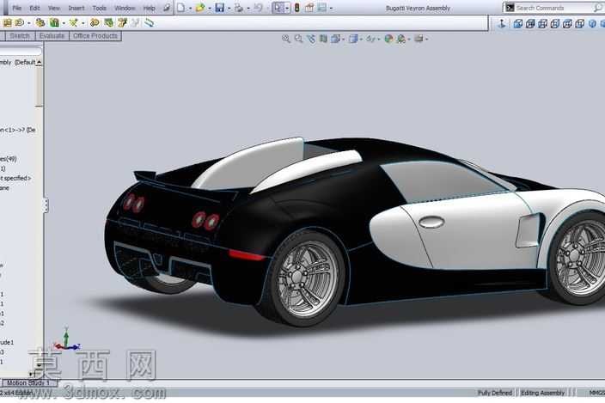Click the New document icon

pos(181,8)
